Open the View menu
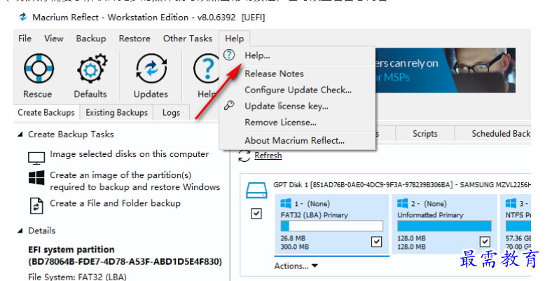This screenshot has height=281, width=545. click(53, 39)
